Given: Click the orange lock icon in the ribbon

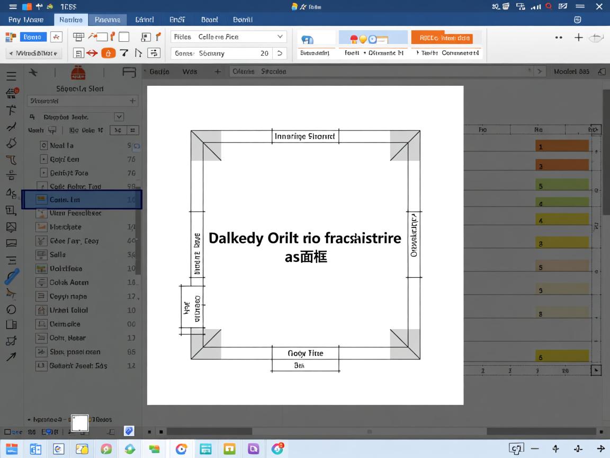Looking at the screenshot, I should pos(108,53).
